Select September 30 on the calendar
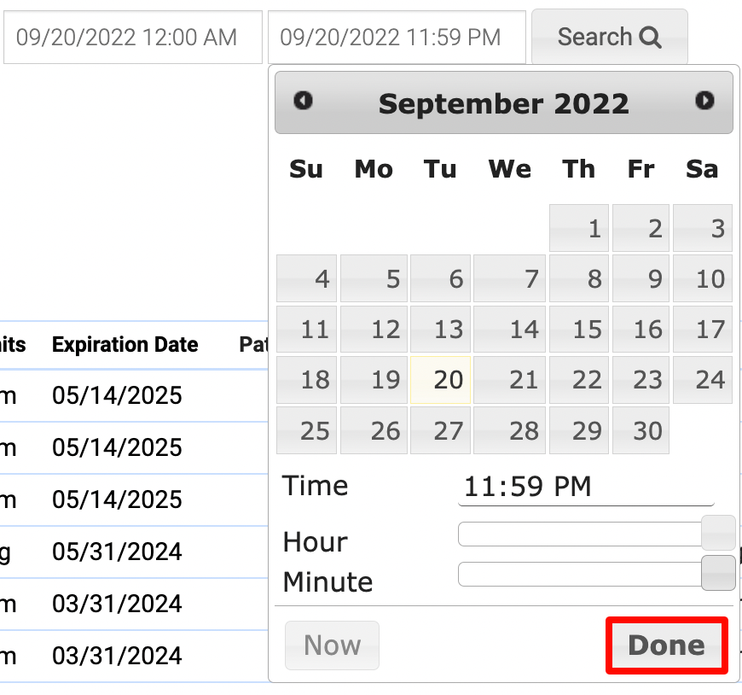 pyautogui.click(x=647, y=430)
